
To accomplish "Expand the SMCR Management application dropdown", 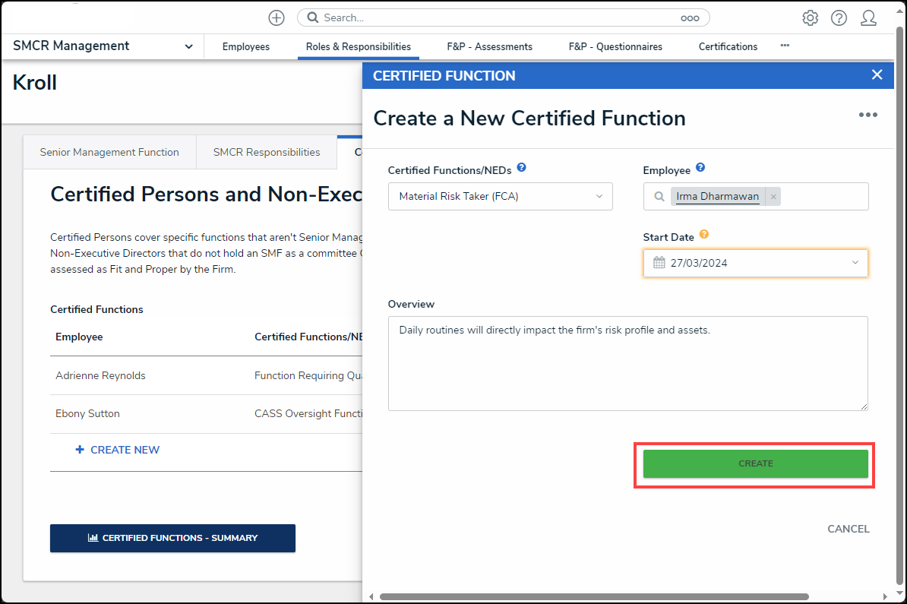I will point(188,46).
